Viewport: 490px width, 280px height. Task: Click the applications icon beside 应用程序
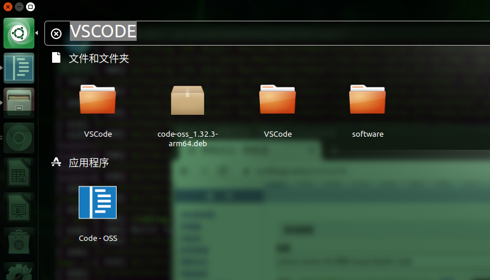[x=56, y=162]
